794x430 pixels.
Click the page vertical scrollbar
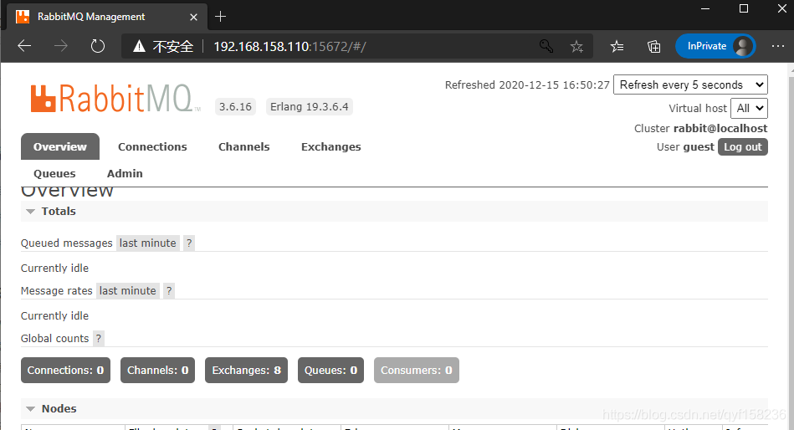[x=791, y=246]
